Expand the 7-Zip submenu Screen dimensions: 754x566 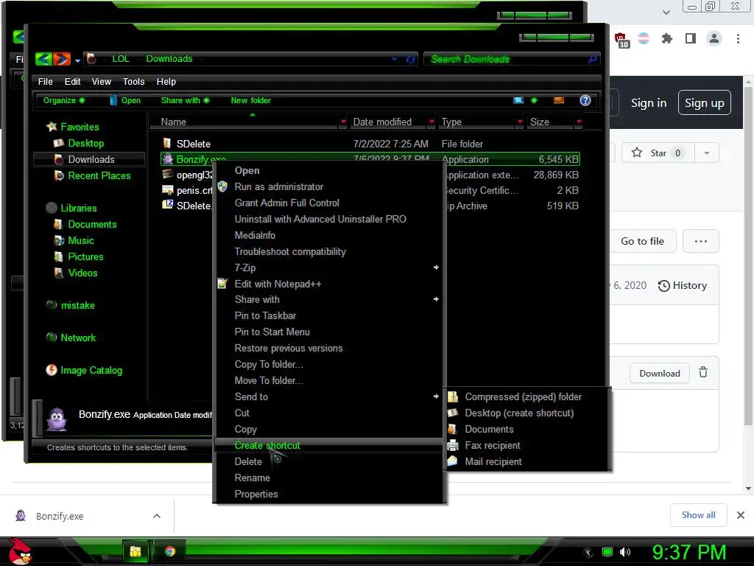(x=329, y=268)
